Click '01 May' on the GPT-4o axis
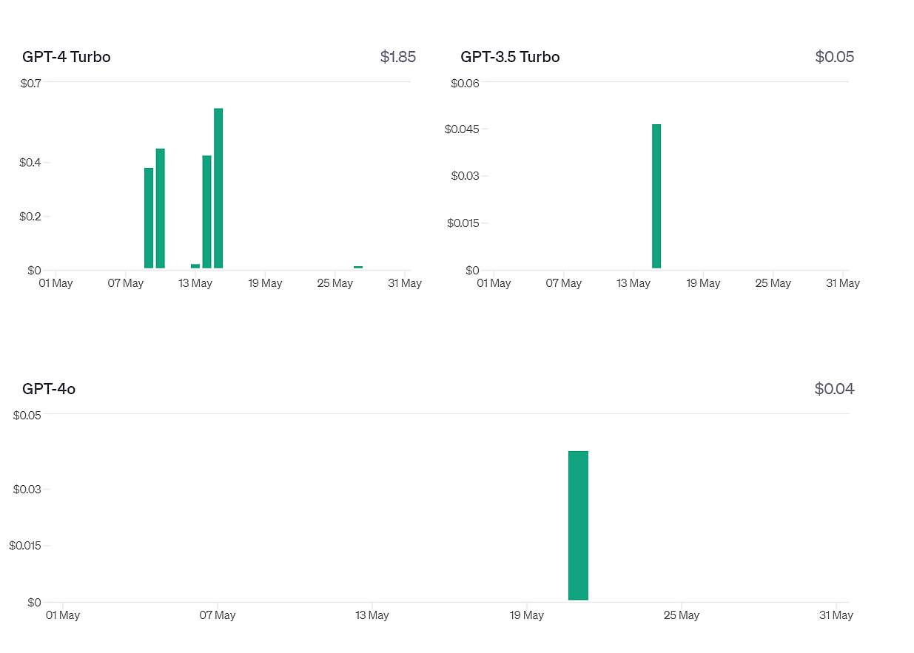914x653 pixels. click(63, 615)
